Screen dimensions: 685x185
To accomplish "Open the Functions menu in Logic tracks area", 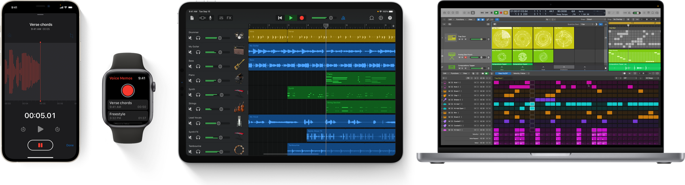I will (460, 19).
